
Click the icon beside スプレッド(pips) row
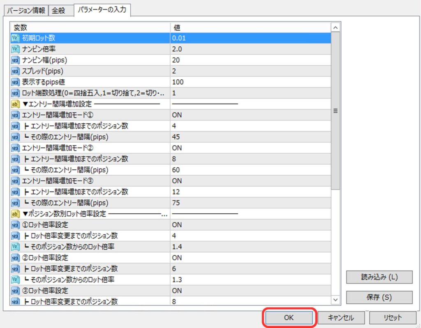point(15,71)
